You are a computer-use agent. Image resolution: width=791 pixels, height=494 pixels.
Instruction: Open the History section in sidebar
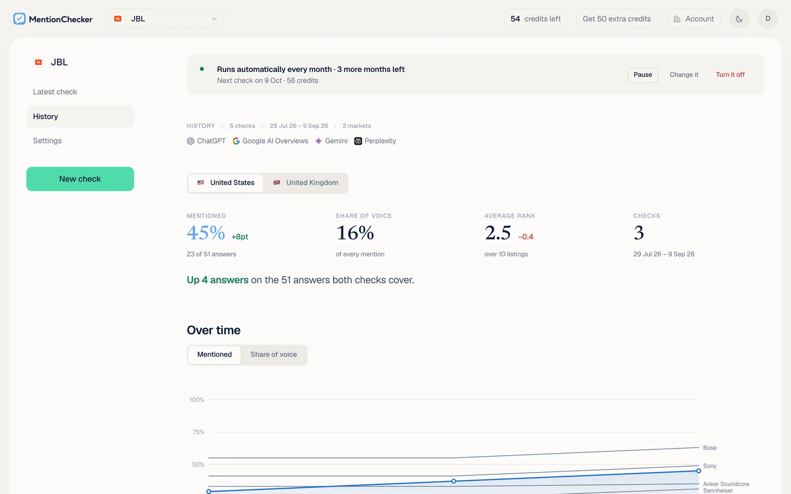80,116
